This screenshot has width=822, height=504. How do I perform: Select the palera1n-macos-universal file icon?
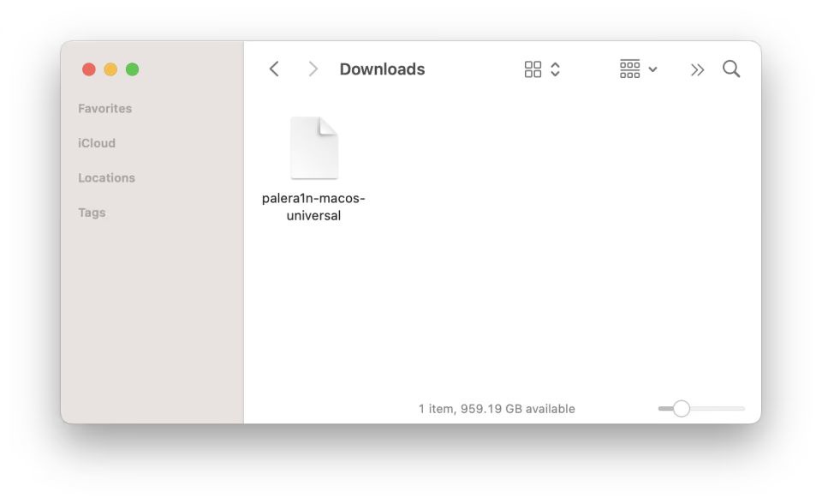313,147
